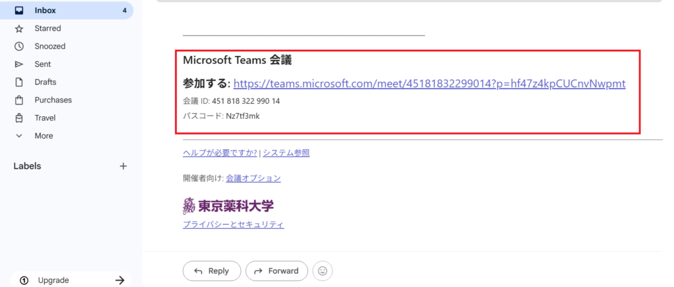The width and height of the screenshot is (674, 287).
Task: Click the Starred star icon
Action: click(x=19, y=28)
